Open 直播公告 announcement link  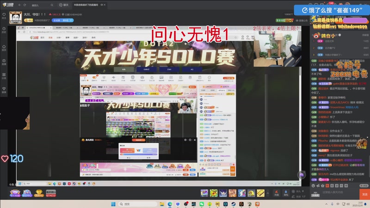302,20
